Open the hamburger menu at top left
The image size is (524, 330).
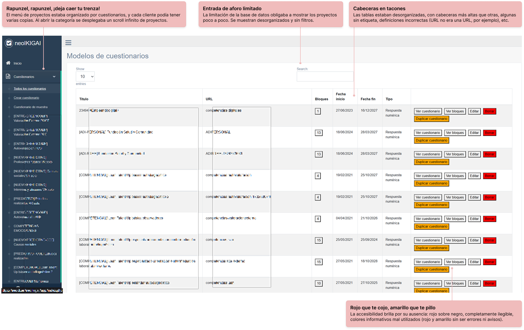(x=68, y=43)
